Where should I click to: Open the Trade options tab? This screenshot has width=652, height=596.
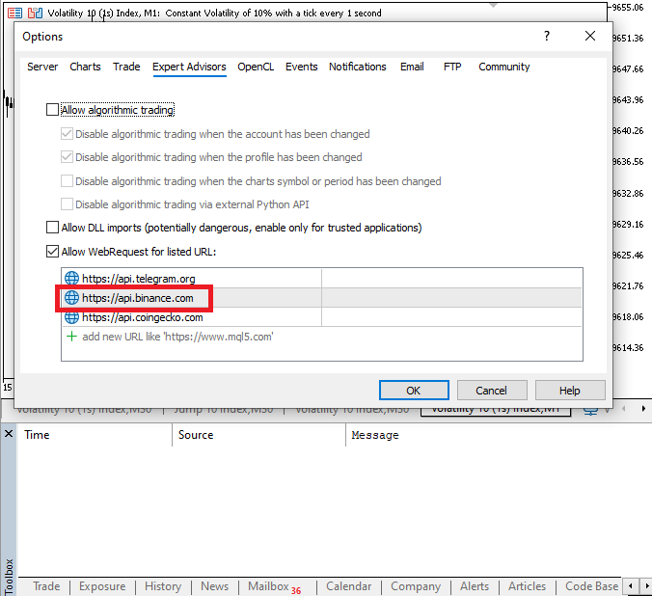tap(126, 67)
